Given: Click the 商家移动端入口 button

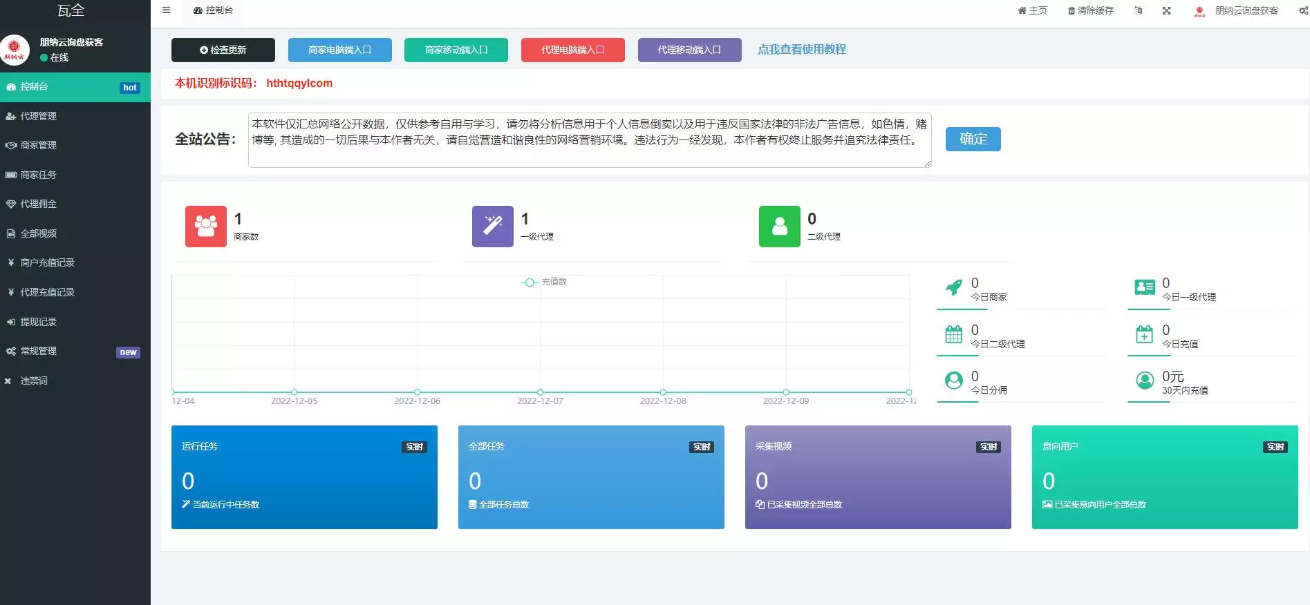Looking at the screenshot, I should pyautogui.click(x=456, y=50).
